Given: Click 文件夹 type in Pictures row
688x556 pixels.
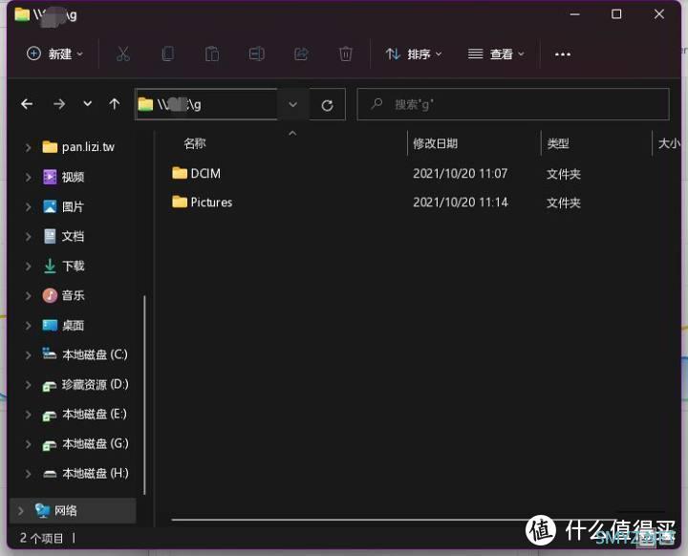Looking at the screenshot, I should click(564, 203).
